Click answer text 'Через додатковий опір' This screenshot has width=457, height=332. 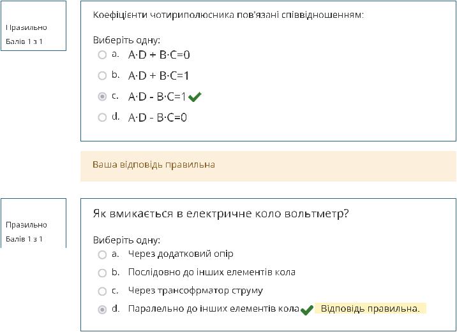(181, 254)
